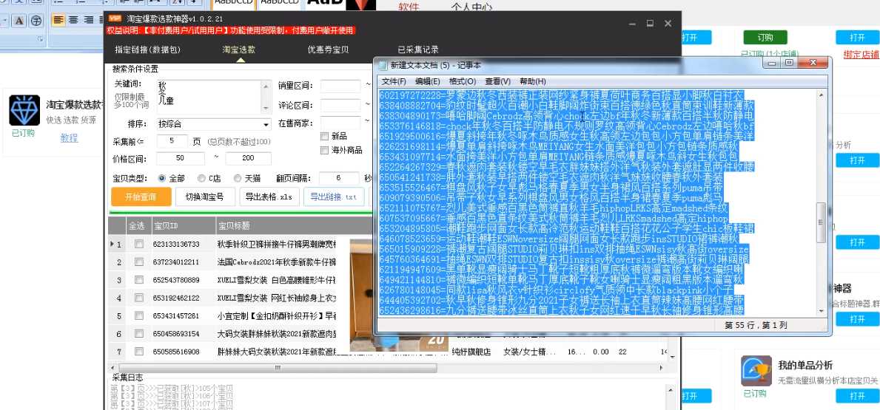880x410 pixels.
Task: Switch to 已采集记录 tab
Action: click(418, 49)
